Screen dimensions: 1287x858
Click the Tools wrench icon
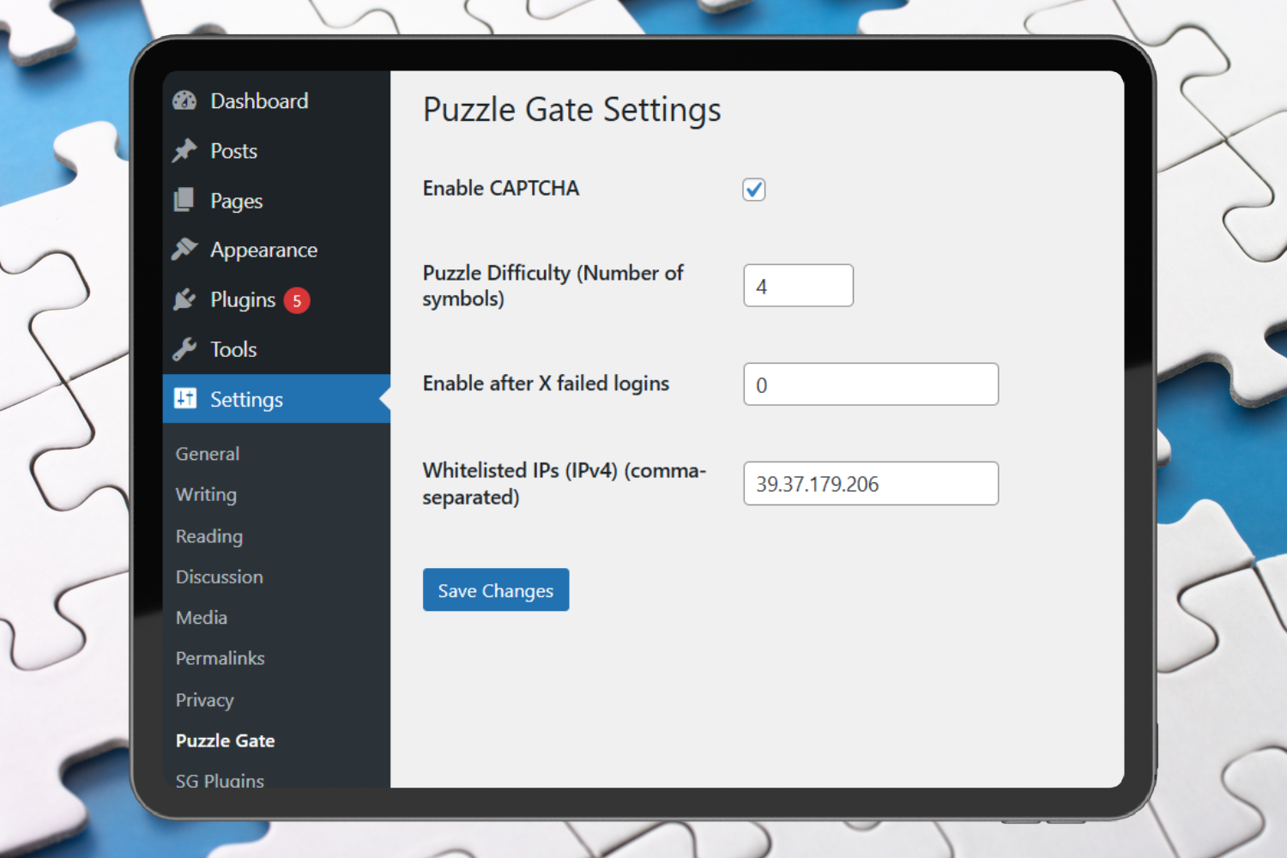184,349
